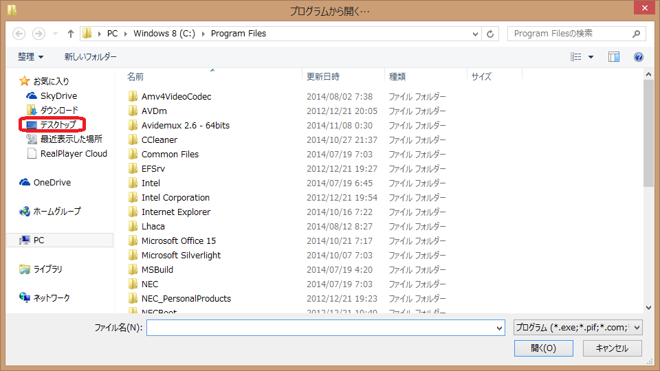The width and height of the screenshot is (660, 371).
Task: Select the CCleaner folder icon
Action: [x=133, y=139]
